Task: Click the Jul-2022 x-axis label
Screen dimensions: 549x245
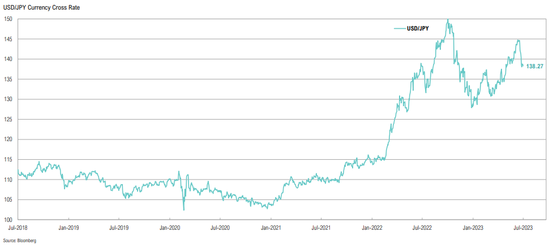Action: coord(422,228)
